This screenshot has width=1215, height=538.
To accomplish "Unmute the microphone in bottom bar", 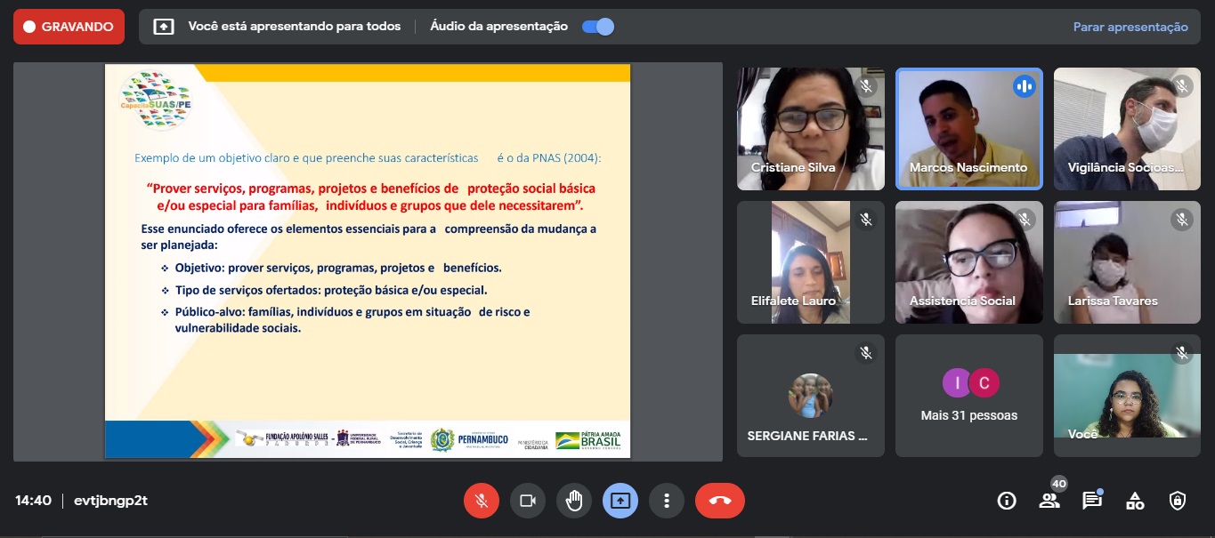I will [482, 501].
